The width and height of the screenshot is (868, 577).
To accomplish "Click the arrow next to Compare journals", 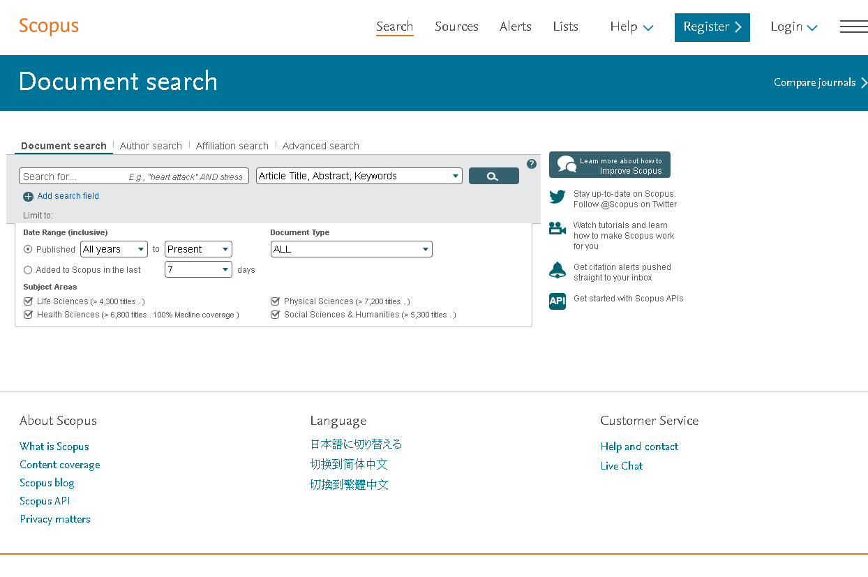I will 864,82.
